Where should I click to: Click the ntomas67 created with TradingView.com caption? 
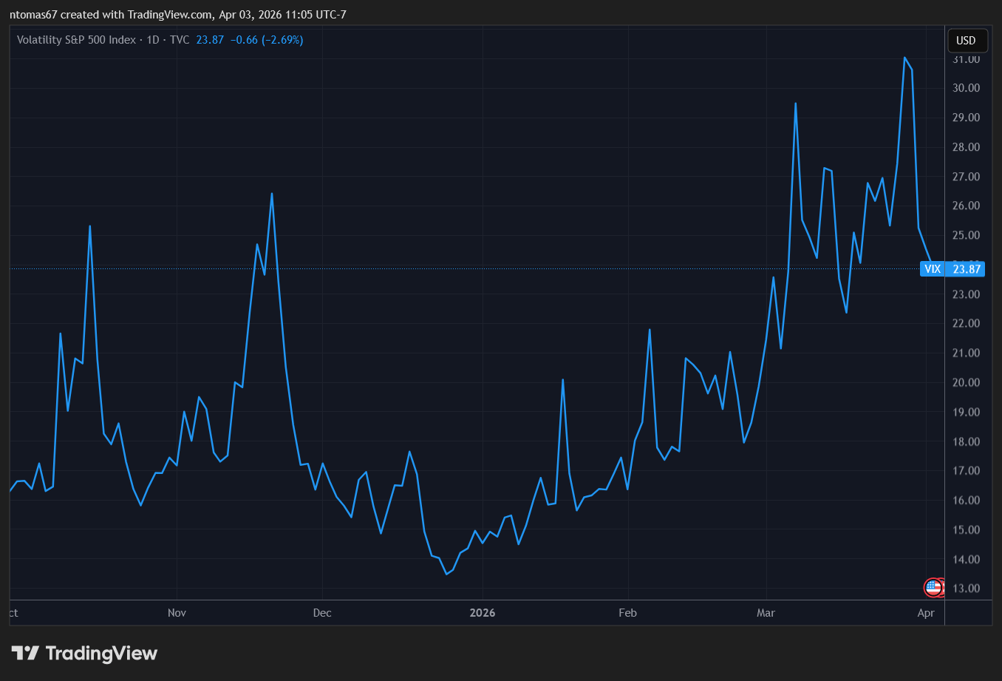(177, 15)
